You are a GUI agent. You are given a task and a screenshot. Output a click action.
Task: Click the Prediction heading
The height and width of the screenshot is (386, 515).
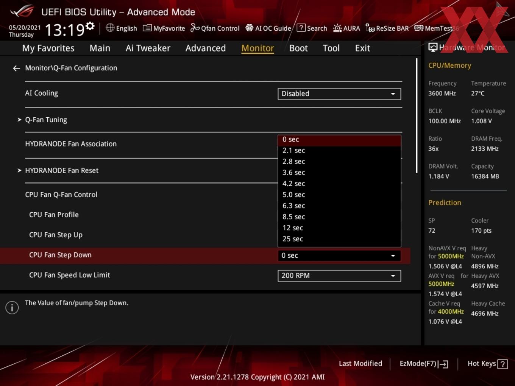click(x=445, y=202)
